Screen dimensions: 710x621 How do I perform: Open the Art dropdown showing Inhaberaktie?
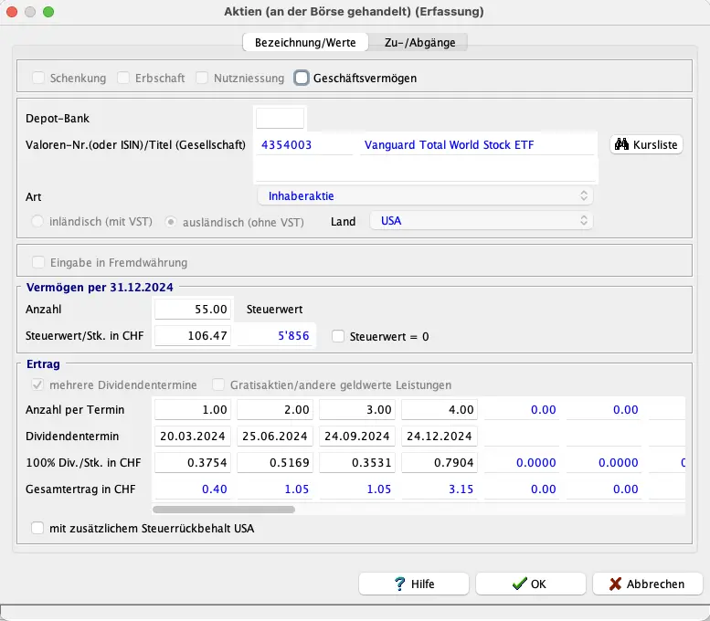[x=425, y=195]
